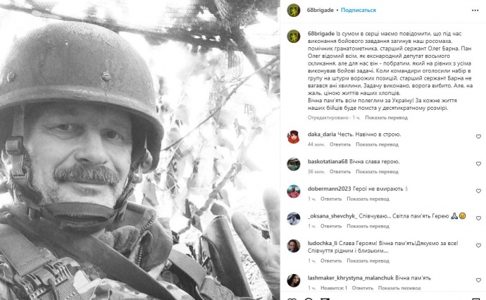Like daka_daria's comment with heart
The image size is (486, 300).
pyautogui.click(x=478, y=137)
